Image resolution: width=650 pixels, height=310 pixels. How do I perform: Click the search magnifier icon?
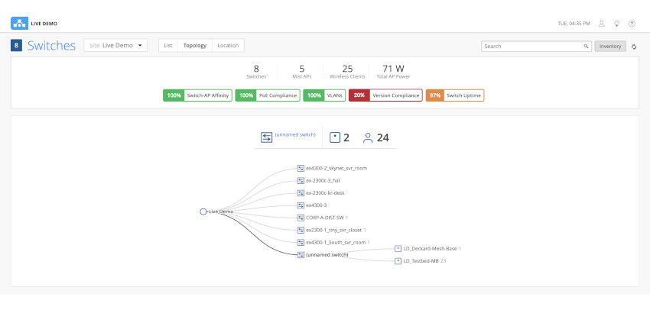coord(587,47)
